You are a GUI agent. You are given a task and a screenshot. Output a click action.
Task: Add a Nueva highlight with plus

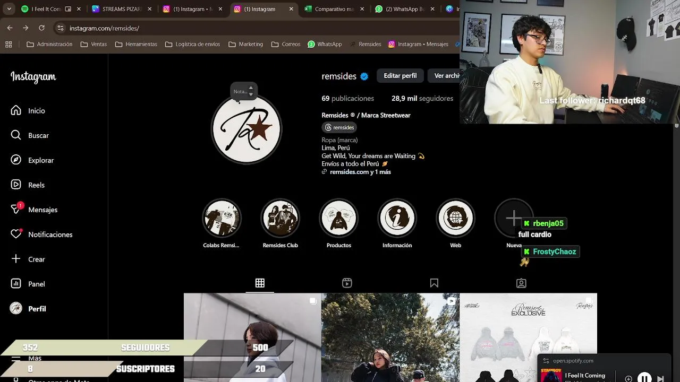(513, 218)
